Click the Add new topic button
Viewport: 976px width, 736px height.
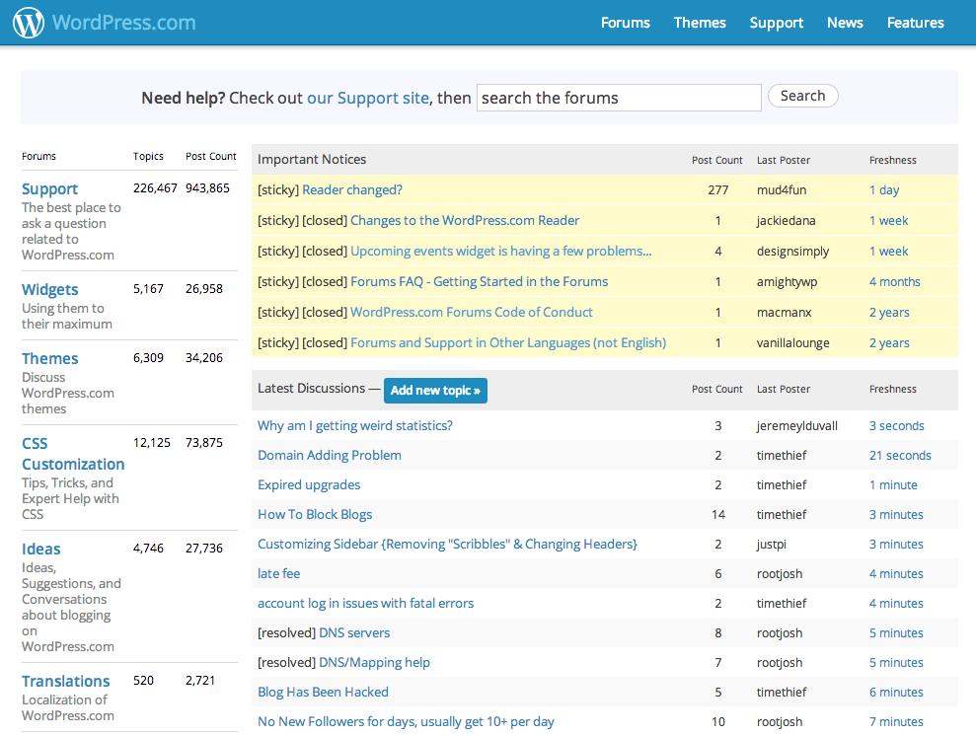pos(435,390)
